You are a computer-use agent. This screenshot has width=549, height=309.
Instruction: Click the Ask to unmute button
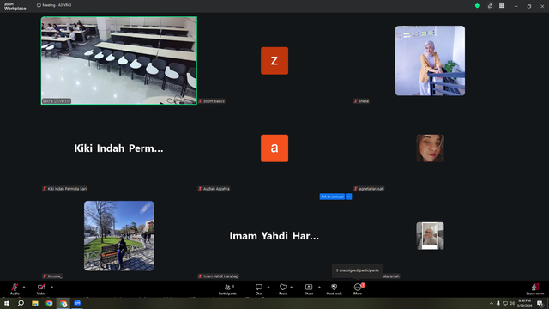pyautogui.click(x=332, y=197)
